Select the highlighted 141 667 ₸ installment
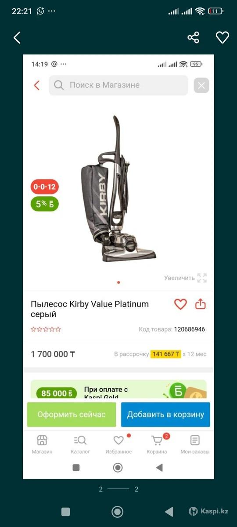This screenshot has height=527, width=237. coord(166,354)
